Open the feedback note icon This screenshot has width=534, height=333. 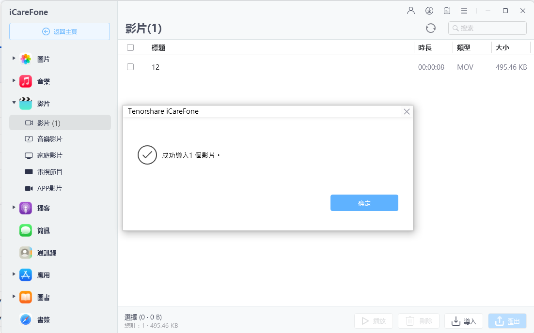pos(447,11)
